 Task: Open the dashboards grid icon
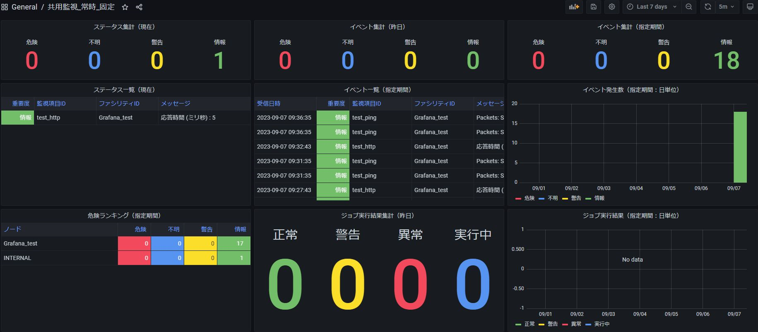point(5,7)
